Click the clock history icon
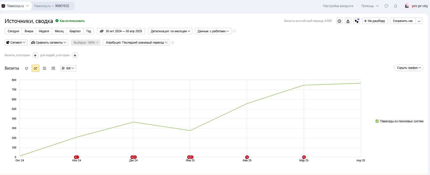 (339, 21)
